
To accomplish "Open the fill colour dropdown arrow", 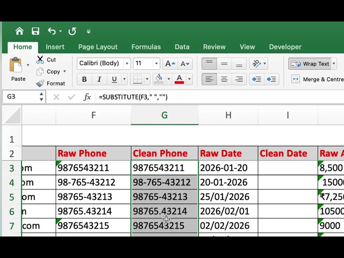I will pyautogui.click(x=168, y=79).
